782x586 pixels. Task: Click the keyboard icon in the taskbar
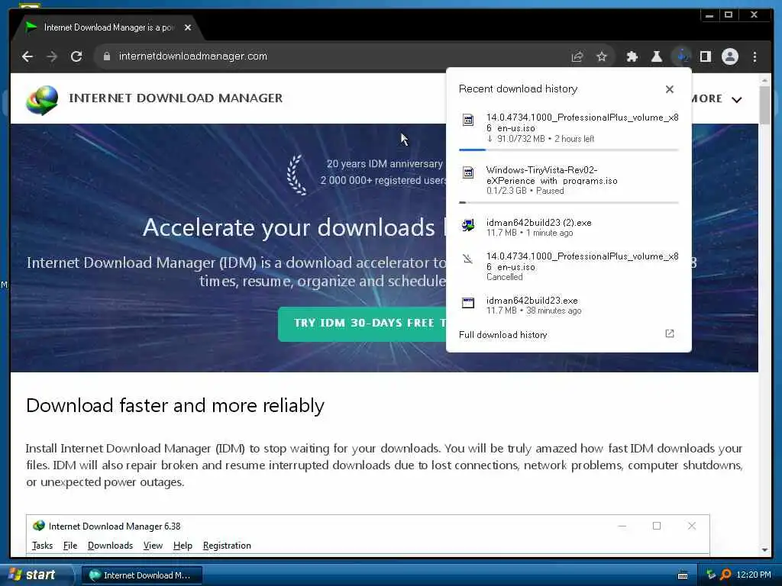pyautogui.click(x=682, y=576)
